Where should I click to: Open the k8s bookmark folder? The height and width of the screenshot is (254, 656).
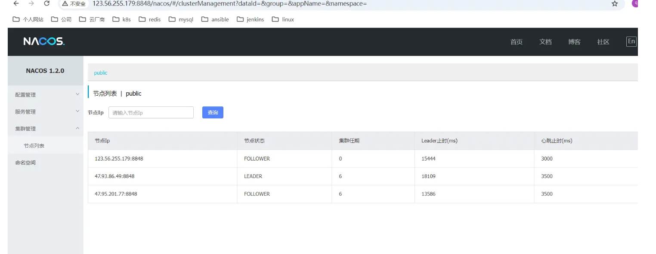click(x=122, y=19)
